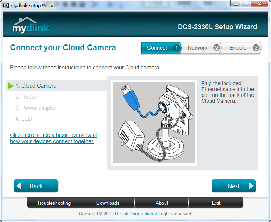Image resolution: width=271 pixels, height=222 pixels.
Task: Click the step 3 number badge
Action: (256, 48)
